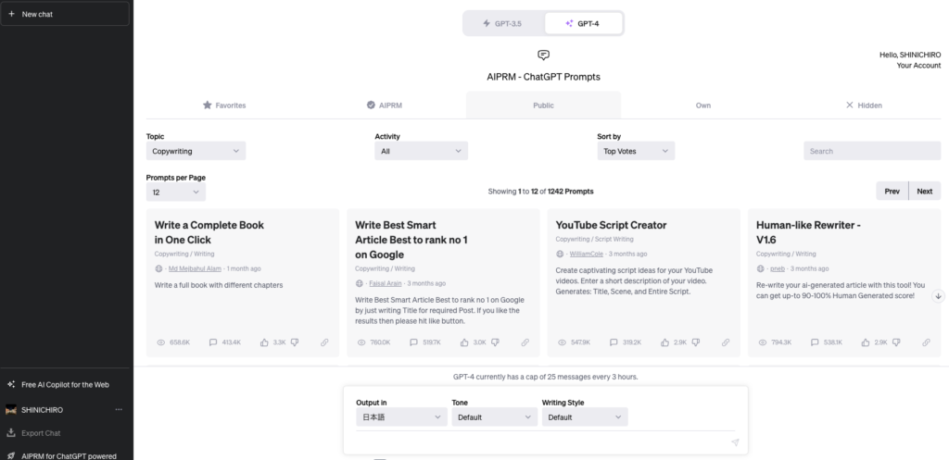Open SHINICHIRO account options three-dot menu
Screen dimensions: 949x460
(119, 410)
